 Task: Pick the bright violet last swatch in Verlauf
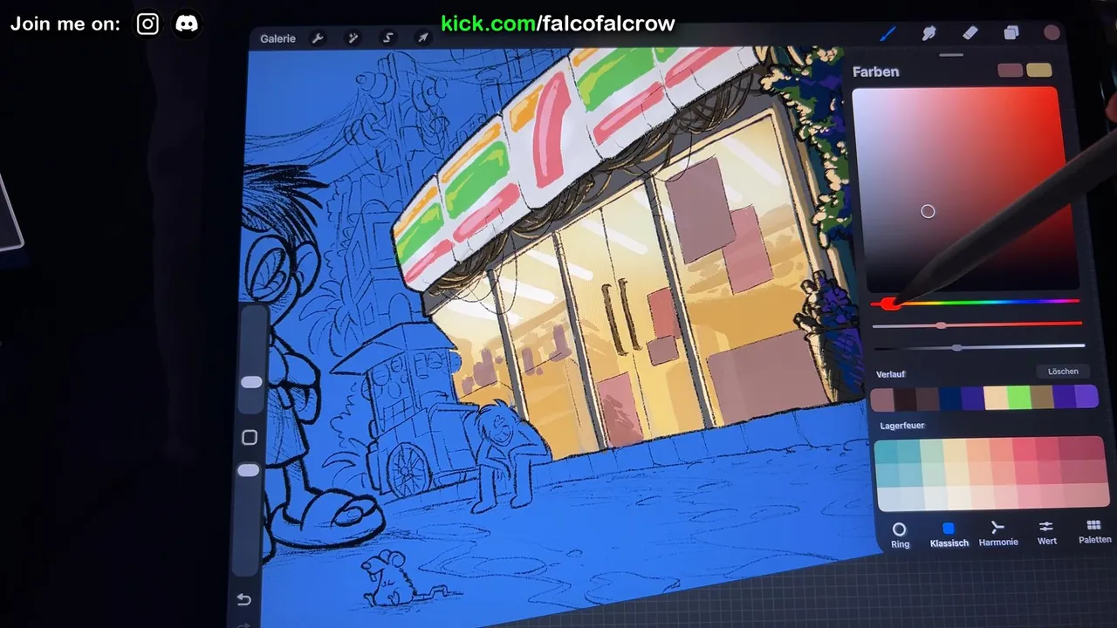[x=1086, y=397]
